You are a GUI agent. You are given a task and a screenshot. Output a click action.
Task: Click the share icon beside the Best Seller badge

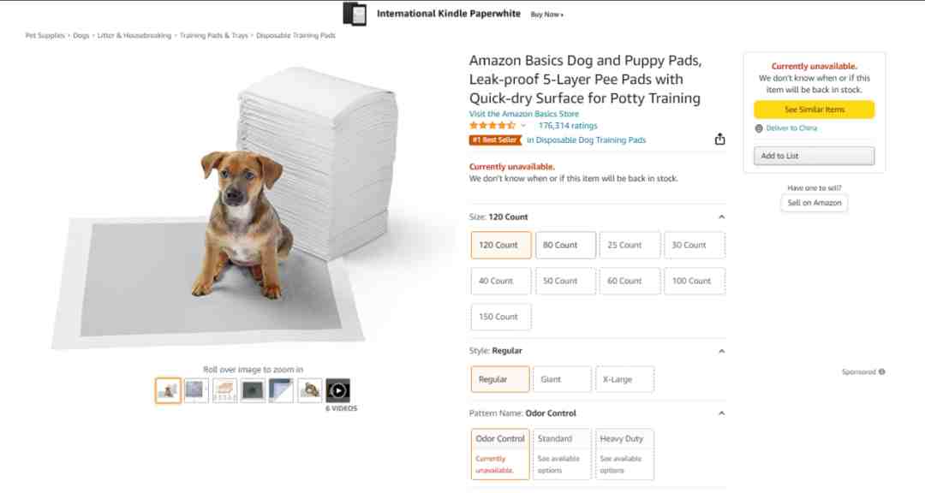[719, 140]
